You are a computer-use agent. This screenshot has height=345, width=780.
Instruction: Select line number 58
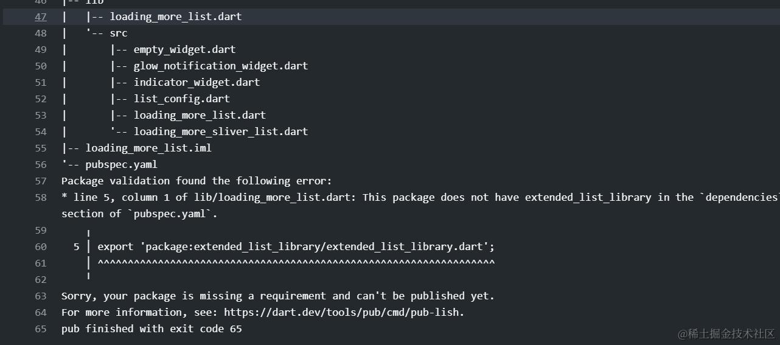click(40, 197)
